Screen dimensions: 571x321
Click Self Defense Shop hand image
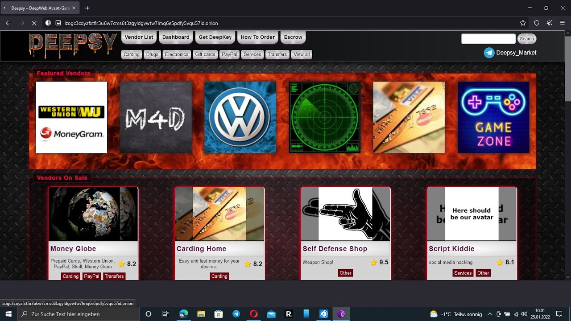346,214
